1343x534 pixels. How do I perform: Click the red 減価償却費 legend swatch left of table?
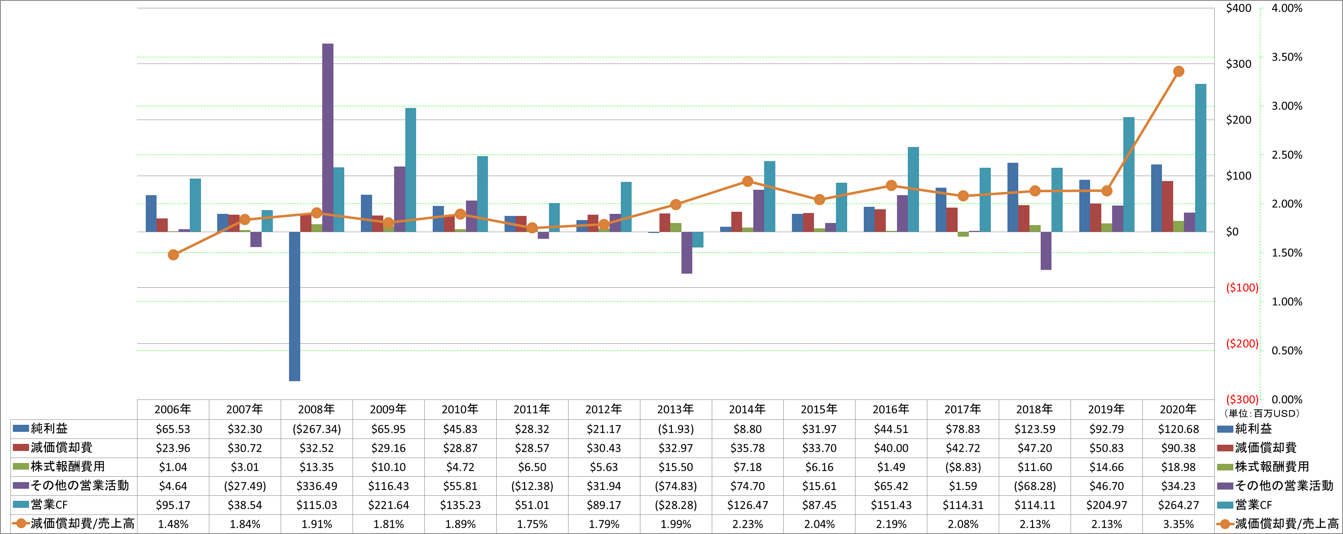tap(21, 448)
